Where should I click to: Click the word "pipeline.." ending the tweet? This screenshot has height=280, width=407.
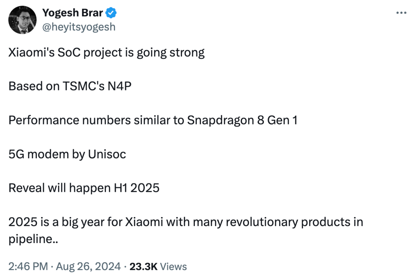pyautogui.click(x=34, y=239)
